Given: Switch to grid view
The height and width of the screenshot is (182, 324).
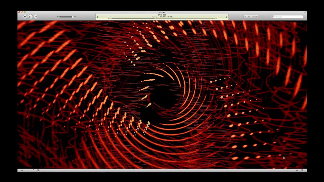Looking at the screenshot, I should click(253, 17).
